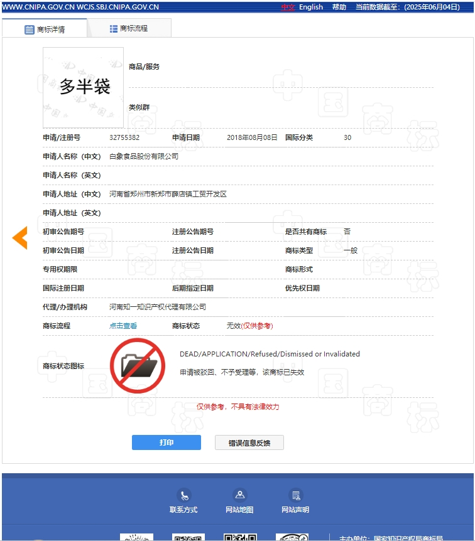Click the 商标流程 tab's list icon

coord(114,29)
